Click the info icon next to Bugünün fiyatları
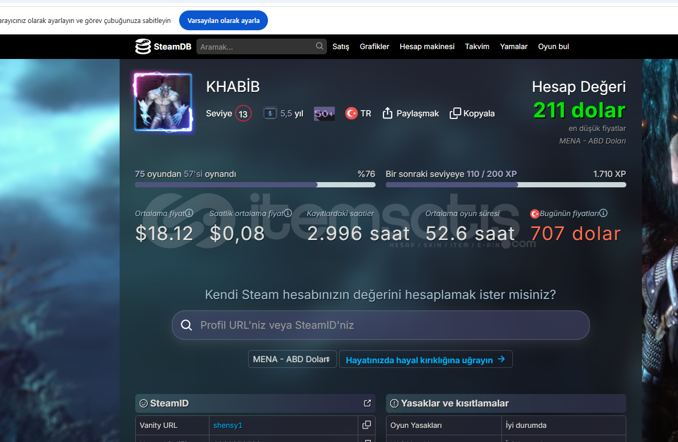Image resolution: width=678 pixels, height=442 pixels. tap(603, 213)
